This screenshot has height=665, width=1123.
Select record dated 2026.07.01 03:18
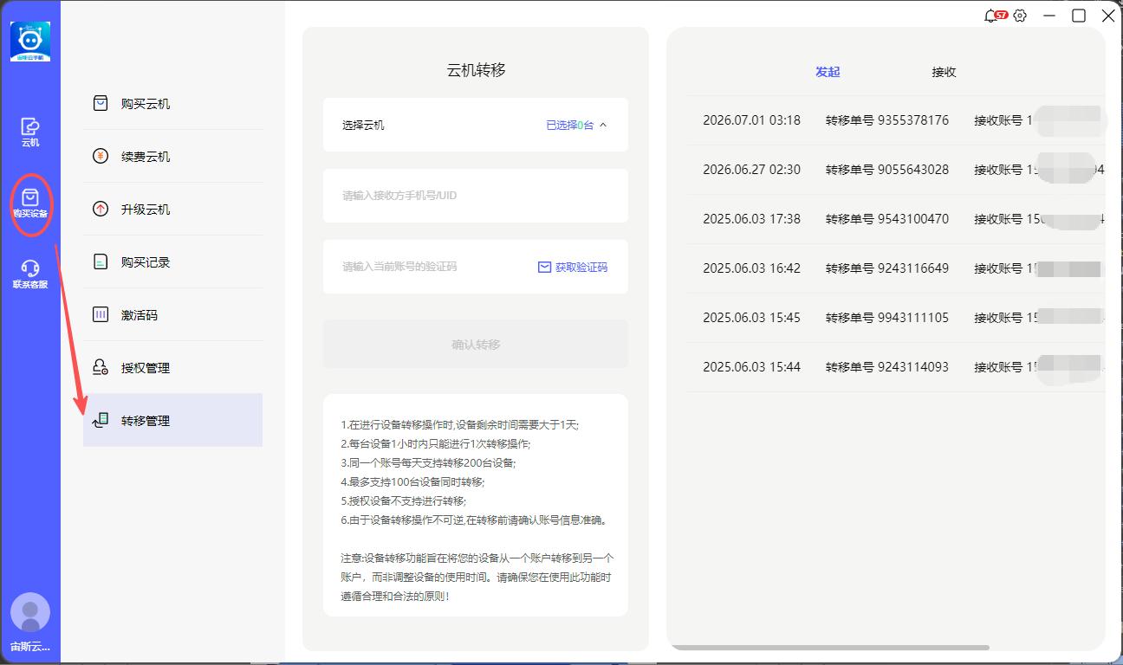(x=896, y=120)
